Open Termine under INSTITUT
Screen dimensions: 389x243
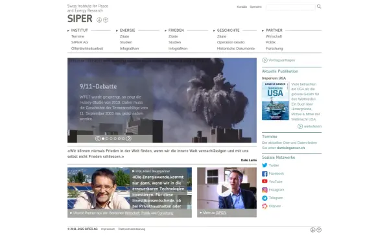click(78, 36)
